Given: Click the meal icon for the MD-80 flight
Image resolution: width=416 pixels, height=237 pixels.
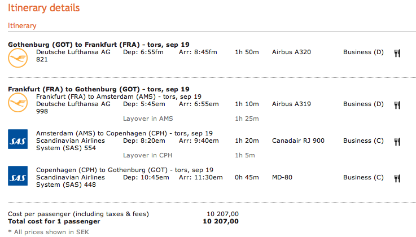Looking at the screenshot, I should pos(397,178).
